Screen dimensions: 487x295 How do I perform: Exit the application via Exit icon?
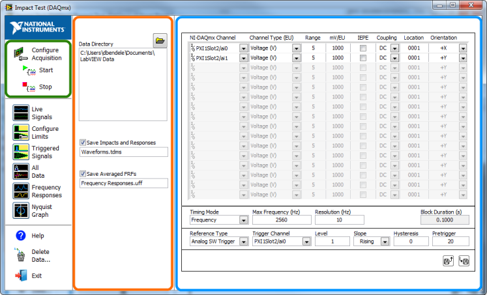click(21, 275)
